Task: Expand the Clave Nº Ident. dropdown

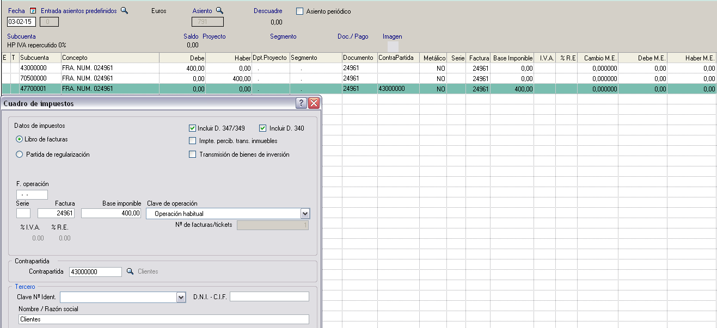Action: [x=181, y=298]
